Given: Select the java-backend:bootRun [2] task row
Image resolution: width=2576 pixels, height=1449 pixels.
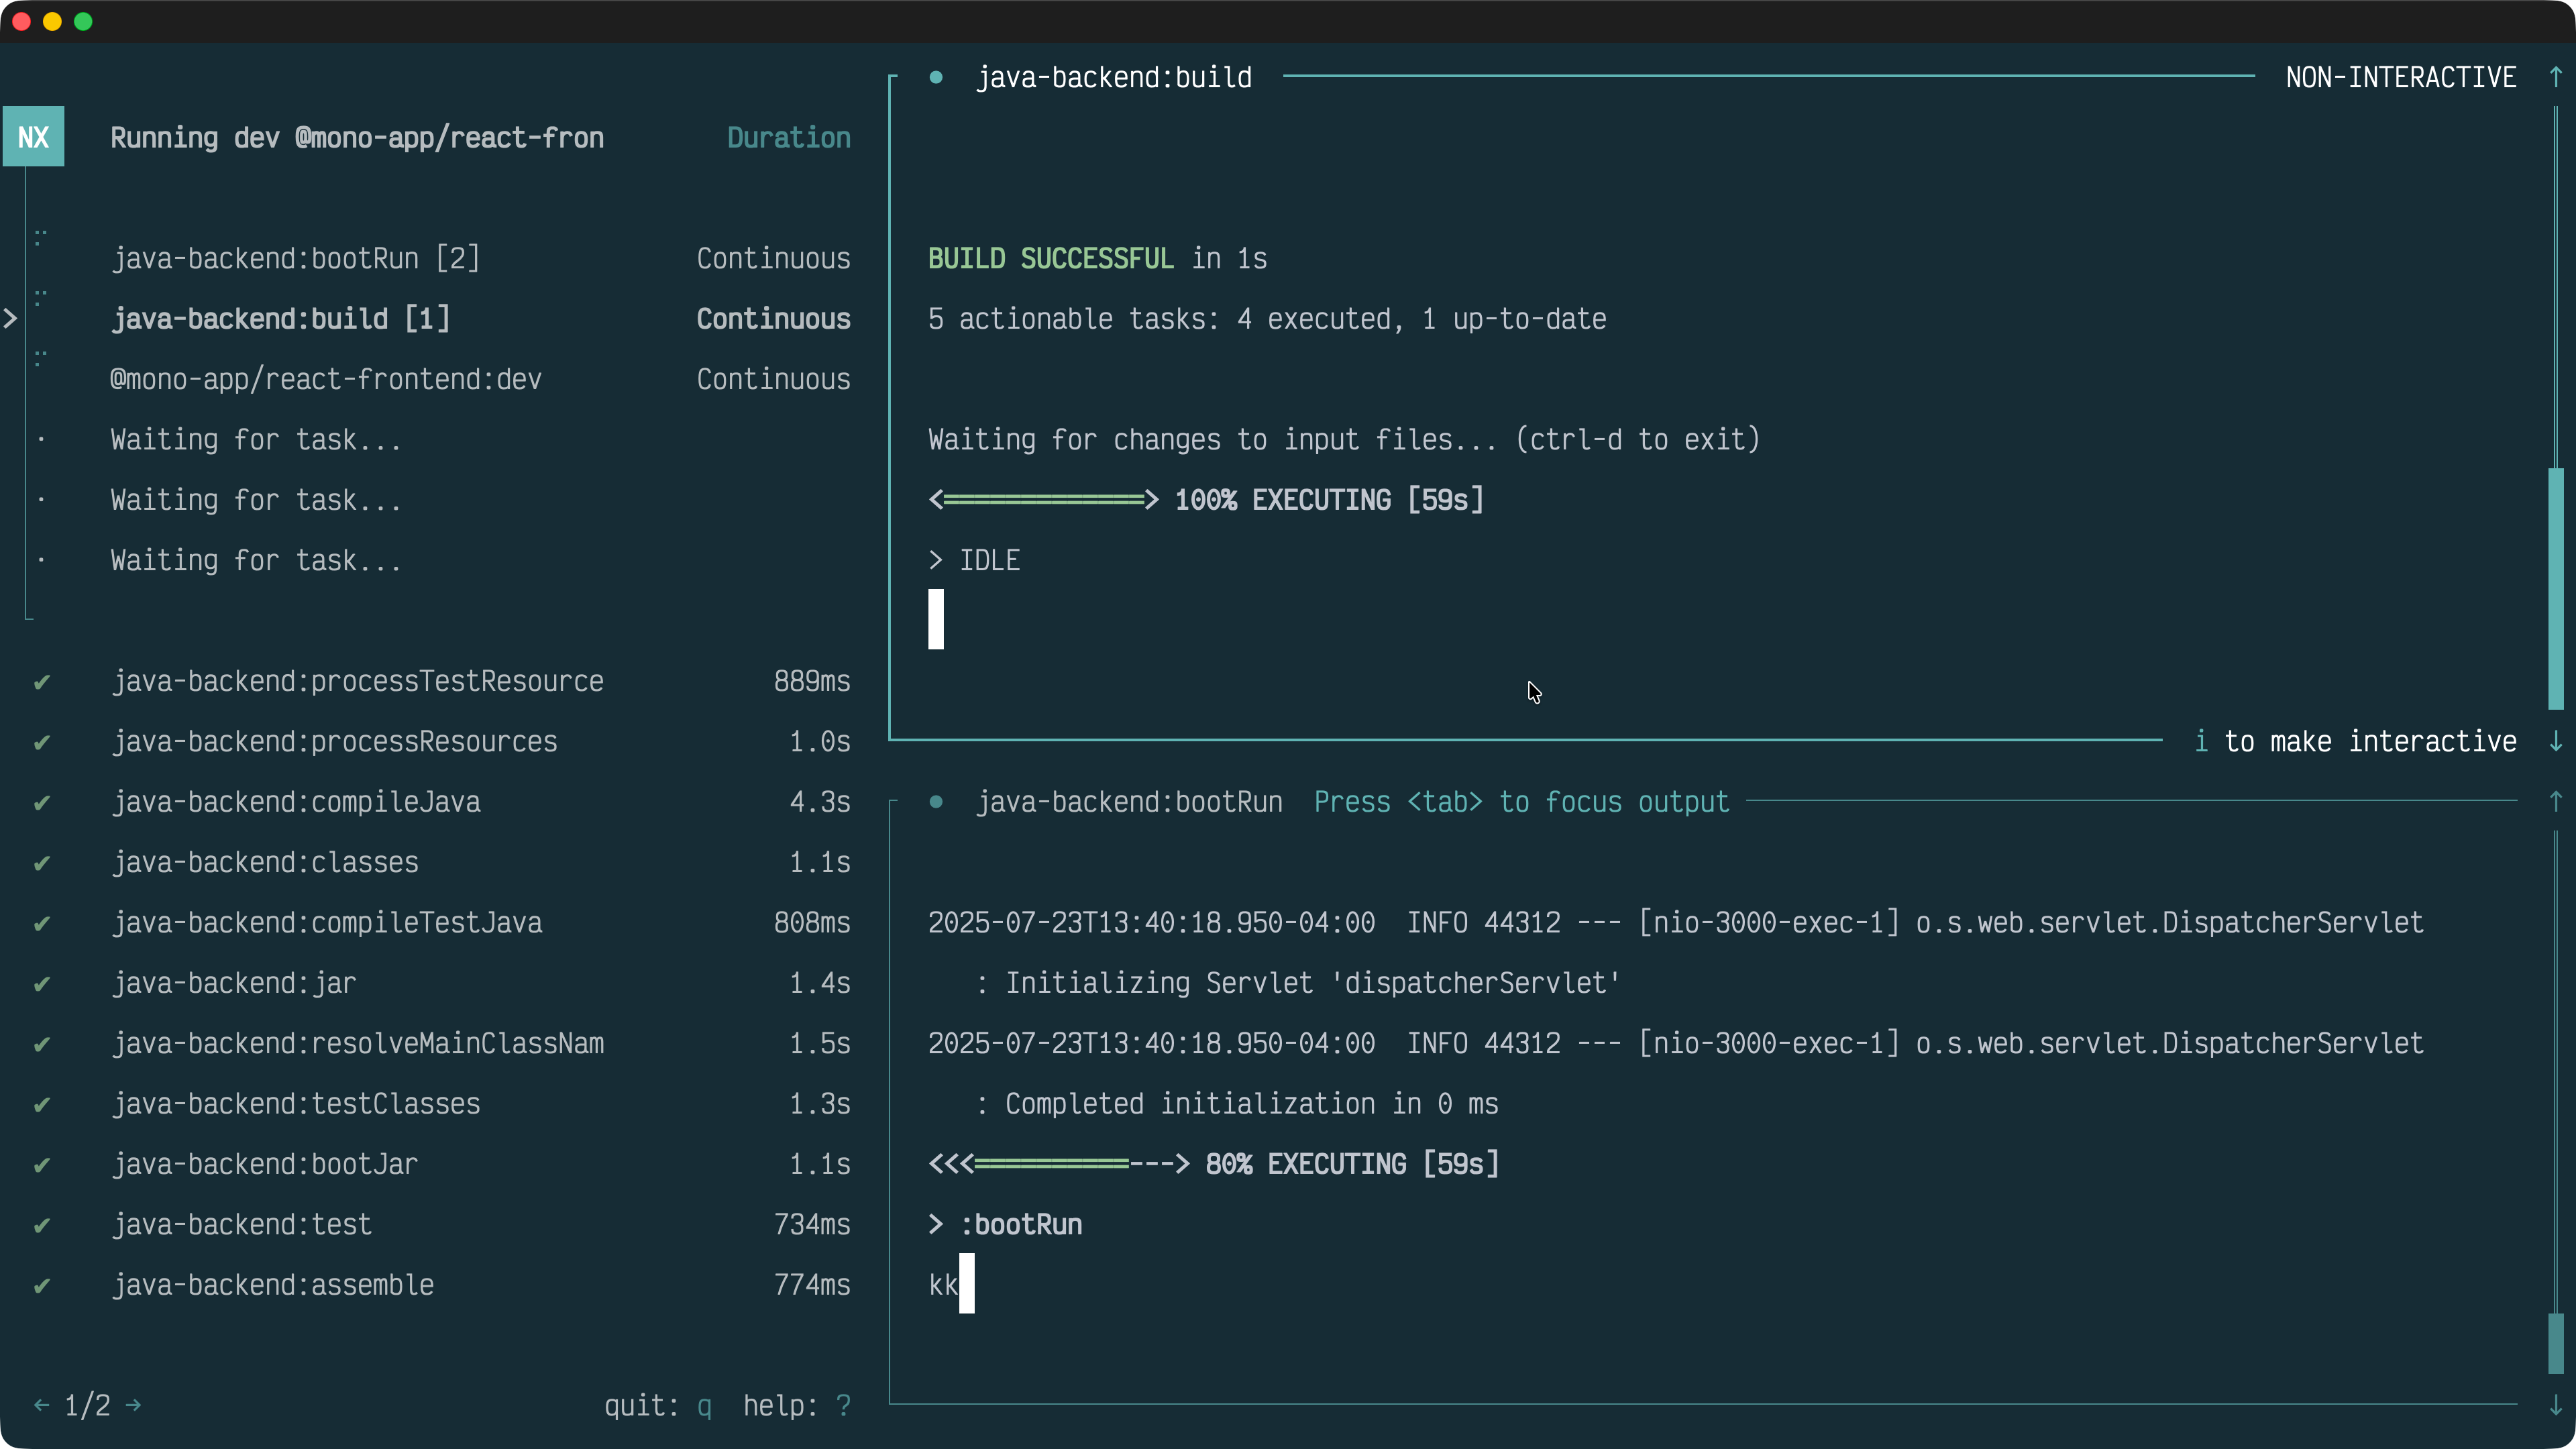Looking at the screenshot, I should pos(295,259).
